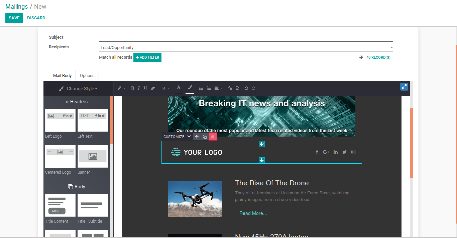Delete the logo block with trash icon
Viewport: 457px width, 238px height.
[x=213, y=137]
